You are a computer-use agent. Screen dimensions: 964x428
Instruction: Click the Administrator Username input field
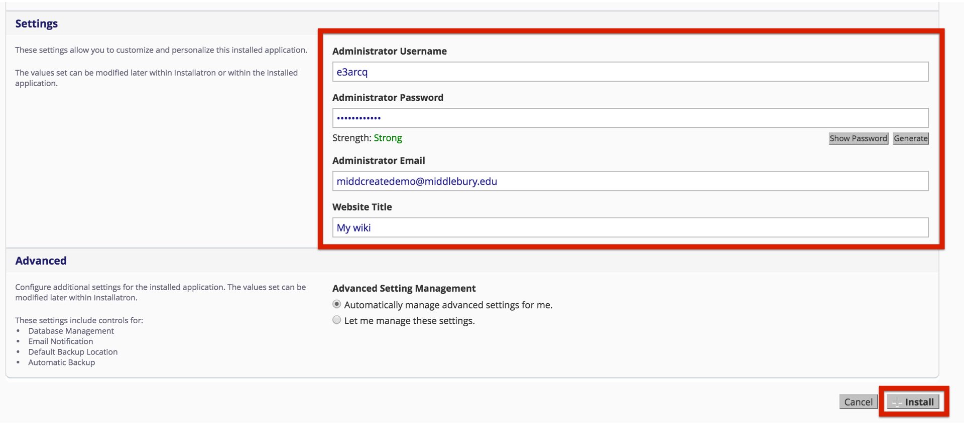click(x=630, y=72)
